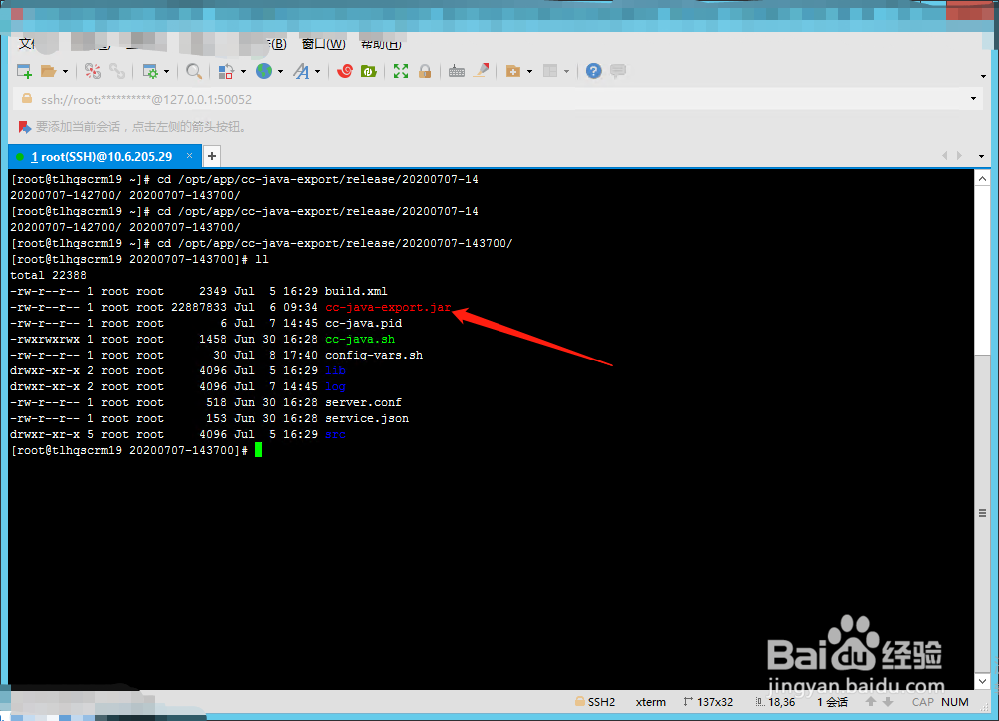Click the SSH2 status bar indicator
999x721 pixels.
pyautogui.click(x=595, y=702)
